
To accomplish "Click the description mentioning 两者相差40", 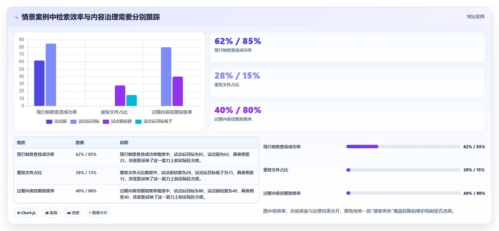I will [187, 194].
